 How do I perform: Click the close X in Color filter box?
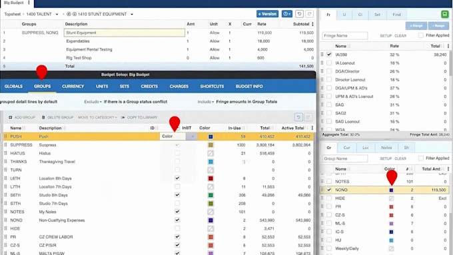(x=192, y=136)
